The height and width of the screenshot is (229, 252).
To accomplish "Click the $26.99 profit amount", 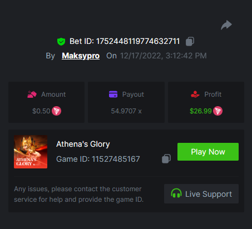I will (201, 111).
